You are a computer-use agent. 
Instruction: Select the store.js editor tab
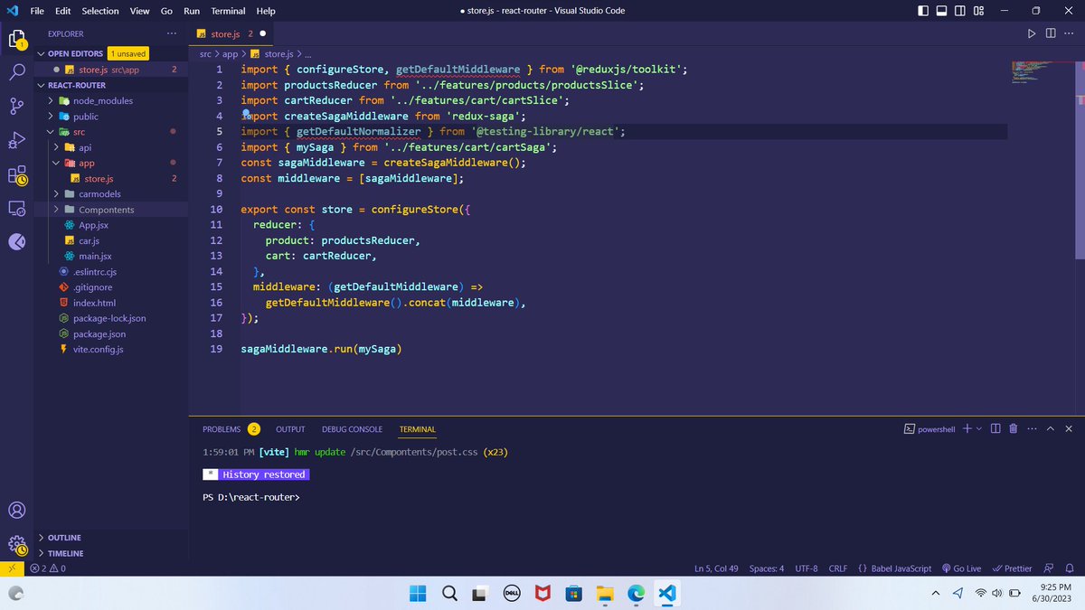click(x=231, y=33)
